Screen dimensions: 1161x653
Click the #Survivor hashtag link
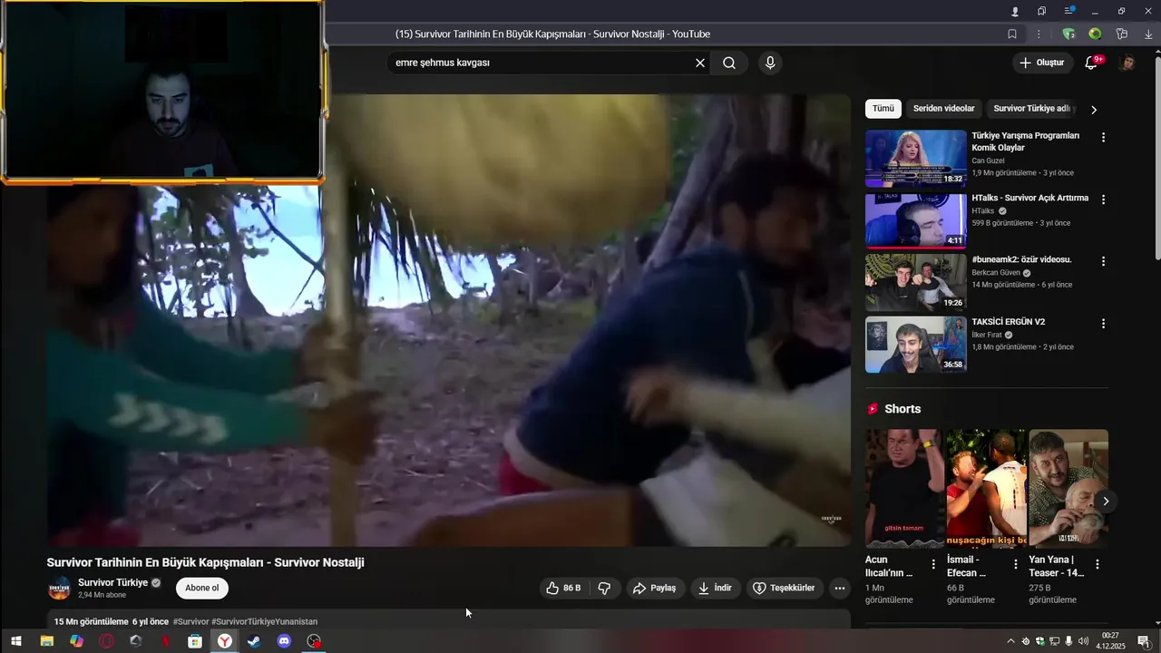(x=190, y=622)
